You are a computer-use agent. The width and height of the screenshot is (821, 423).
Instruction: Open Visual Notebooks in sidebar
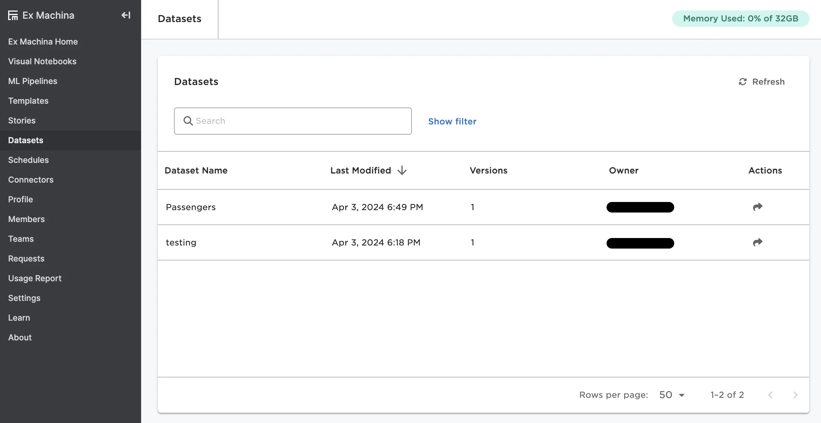pyautogui.click(x=42, y=61)
